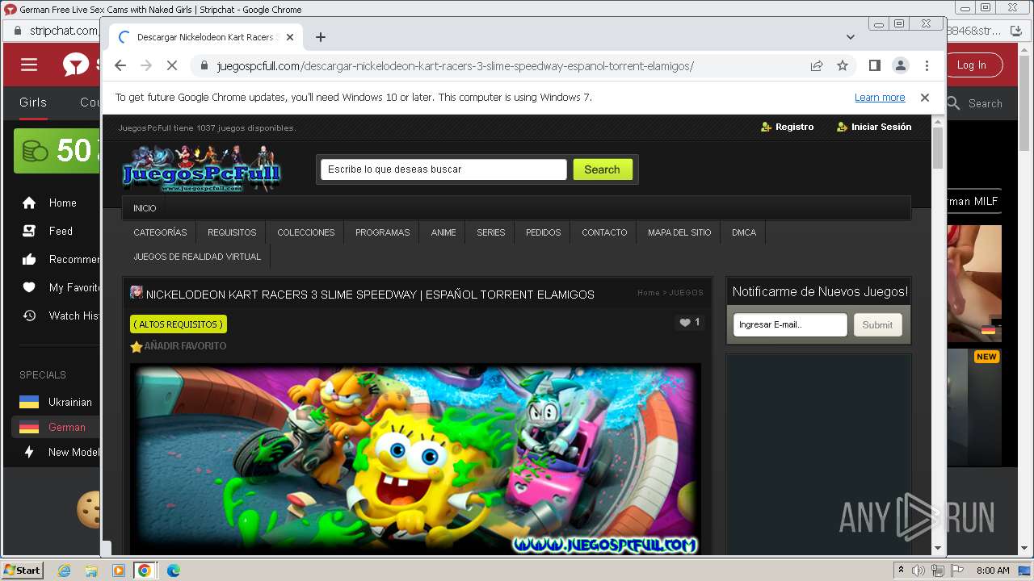The image size is (1034, 581).
Task: Open the COLECCIONES menu
Action: tap(306, 232)
